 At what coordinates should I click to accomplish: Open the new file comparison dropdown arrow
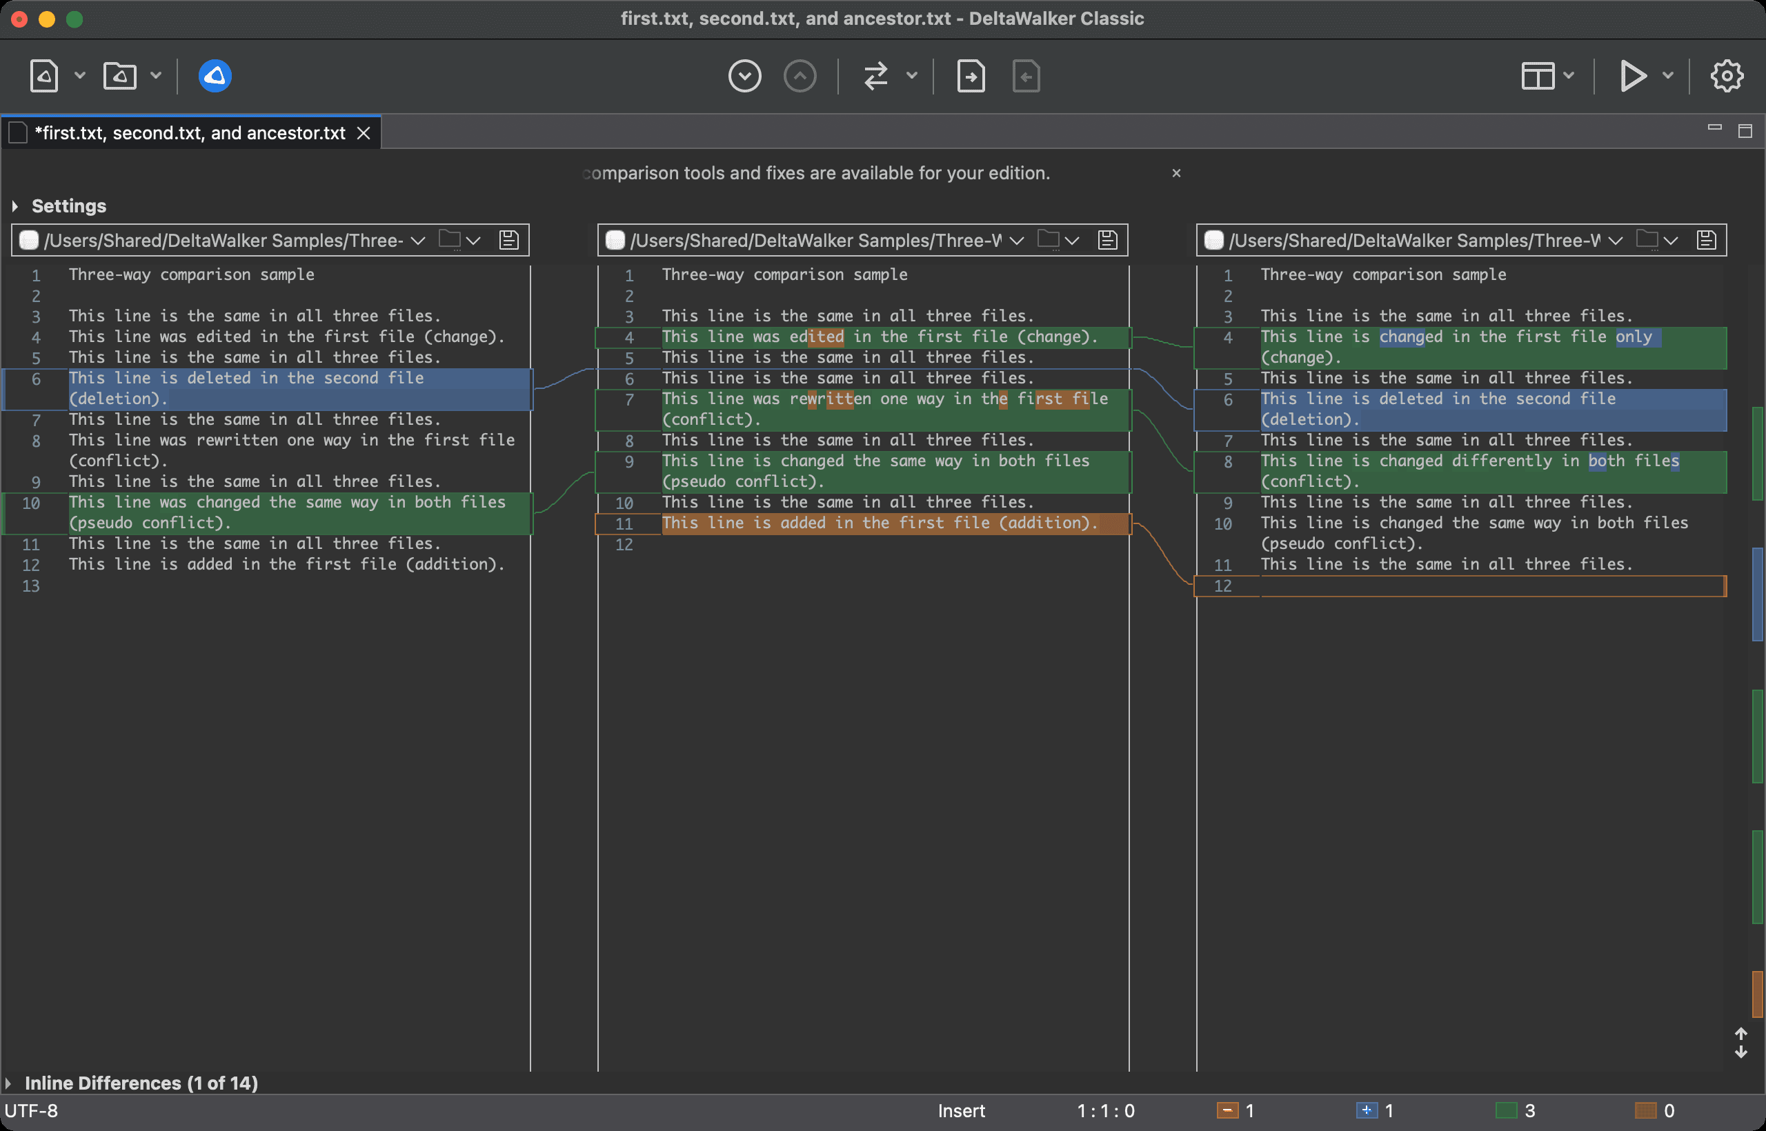coord(80,76)
